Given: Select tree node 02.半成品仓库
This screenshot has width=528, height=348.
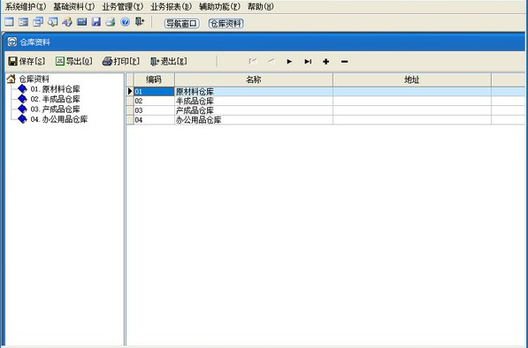Looking at the screenshot, I should [x=55, y=99].
